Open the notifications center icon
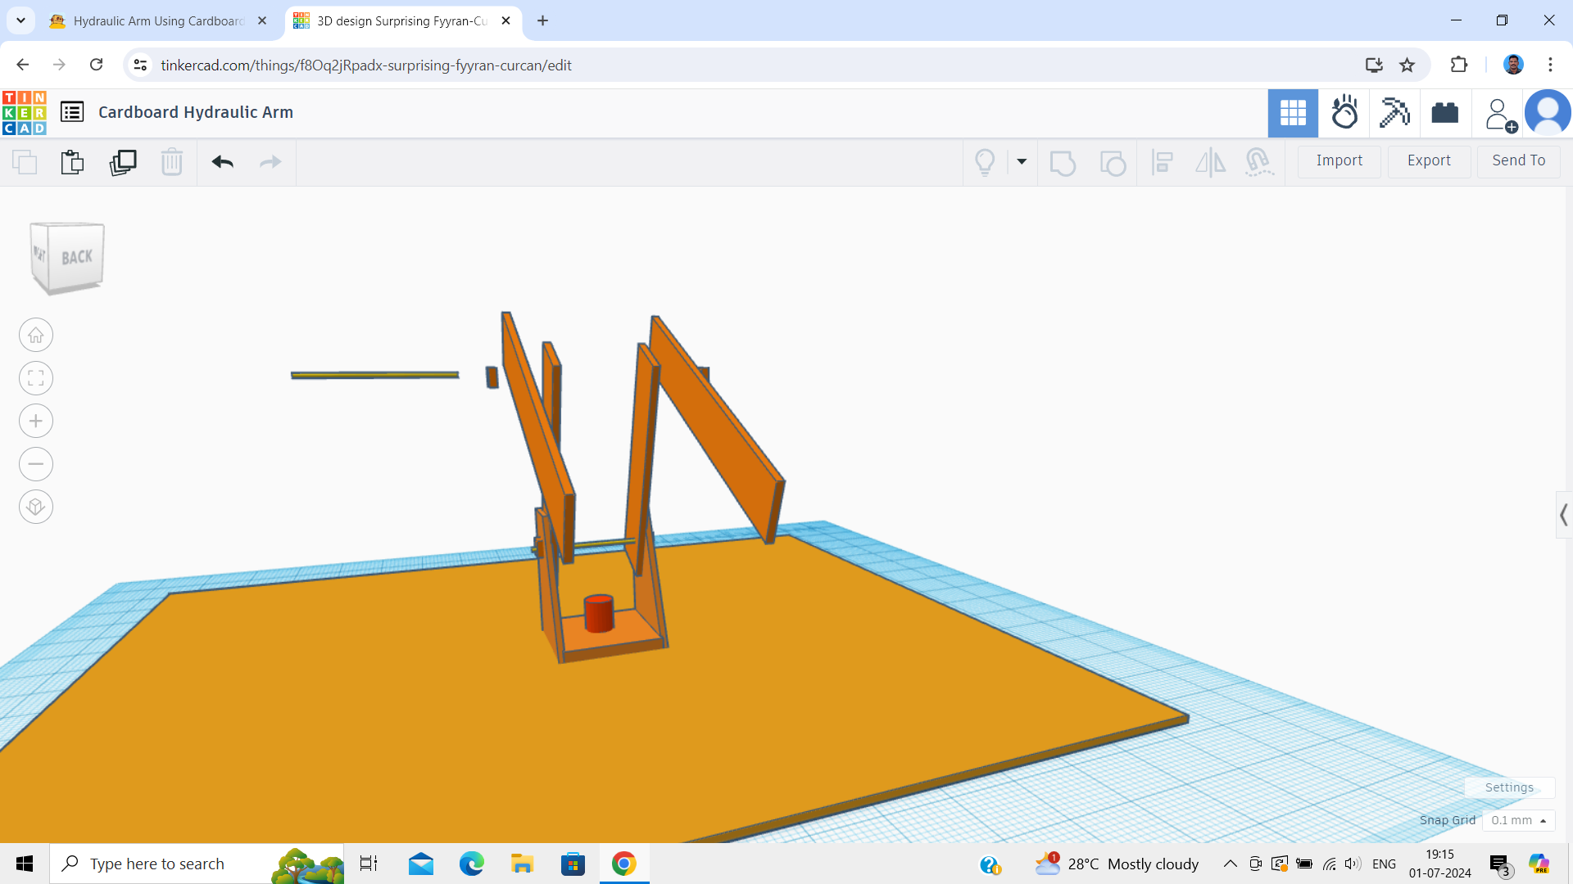The image size is (1573, 884). tap(1499, 864)
